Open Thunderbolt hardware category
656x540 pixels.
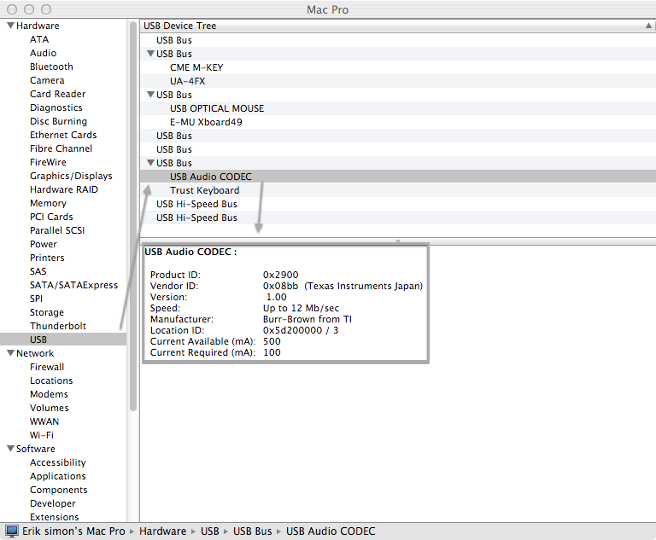coord(57,326)
